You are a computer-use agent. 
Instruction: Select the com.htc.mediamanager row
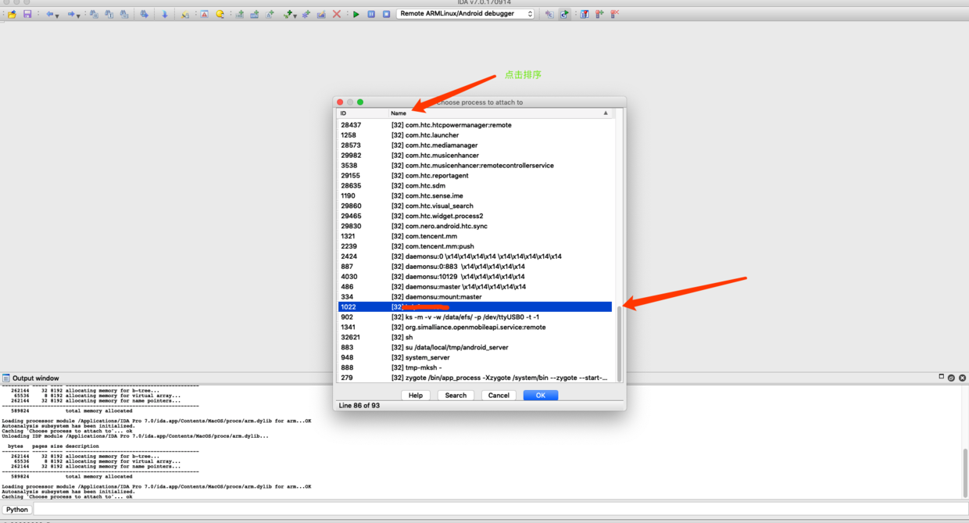pos(475,145)
